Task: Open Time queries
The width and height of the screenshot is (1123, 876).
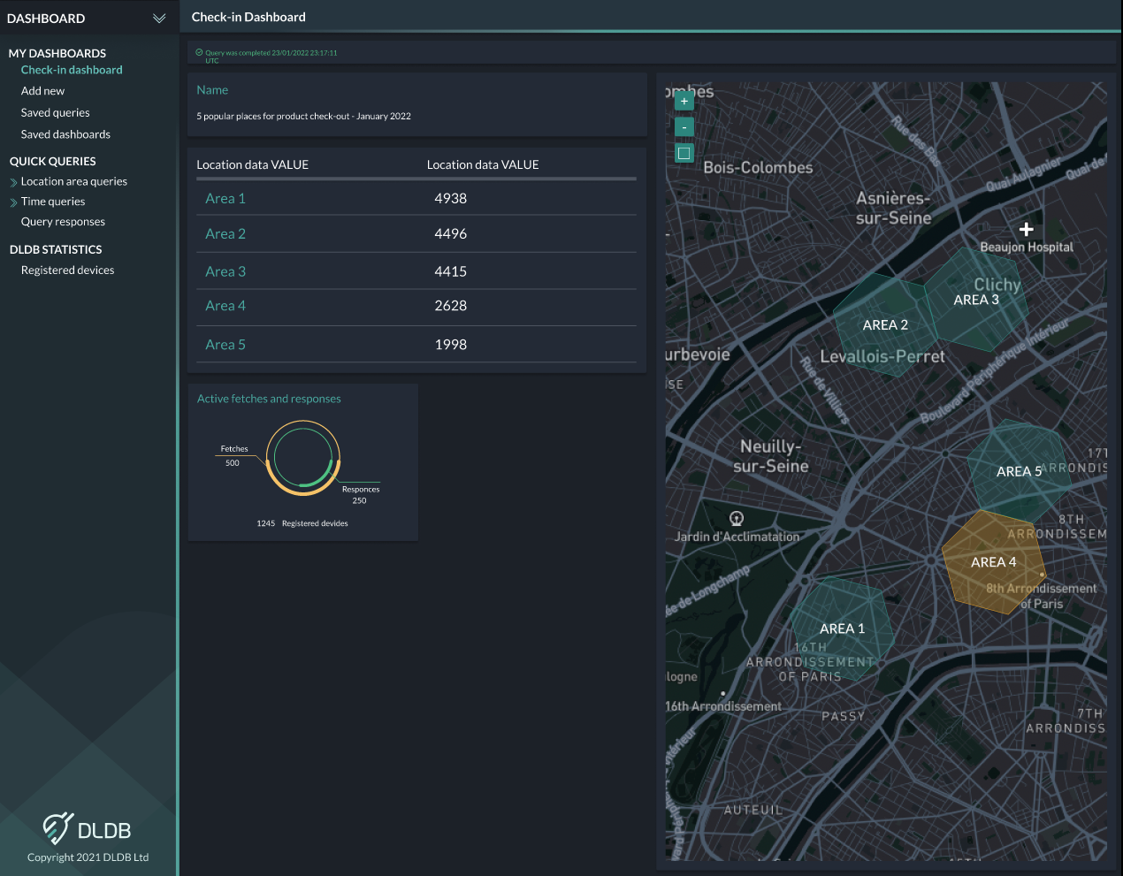Action: pos(53,202)
